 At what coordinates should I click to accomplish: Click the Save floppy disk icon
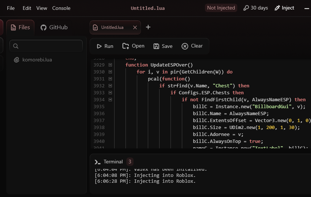click(156, 46)
